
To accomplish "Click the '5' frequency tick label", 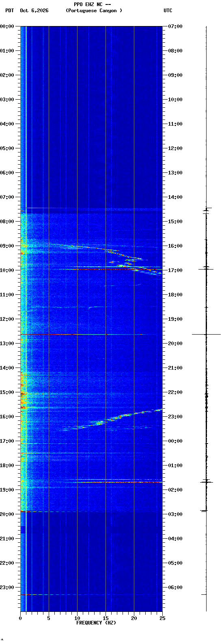I will point(49,618).
